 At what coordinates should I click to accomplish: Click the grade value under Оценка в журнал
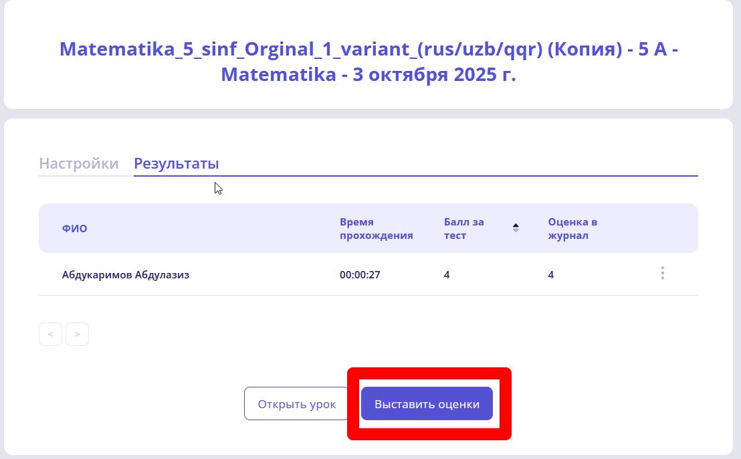pyautogui.click(x=551, y=275)
